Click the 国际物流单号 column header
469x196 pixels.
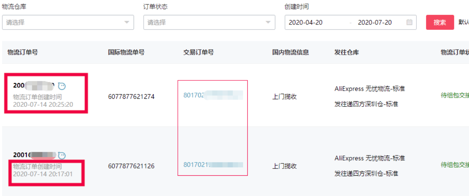126,52
